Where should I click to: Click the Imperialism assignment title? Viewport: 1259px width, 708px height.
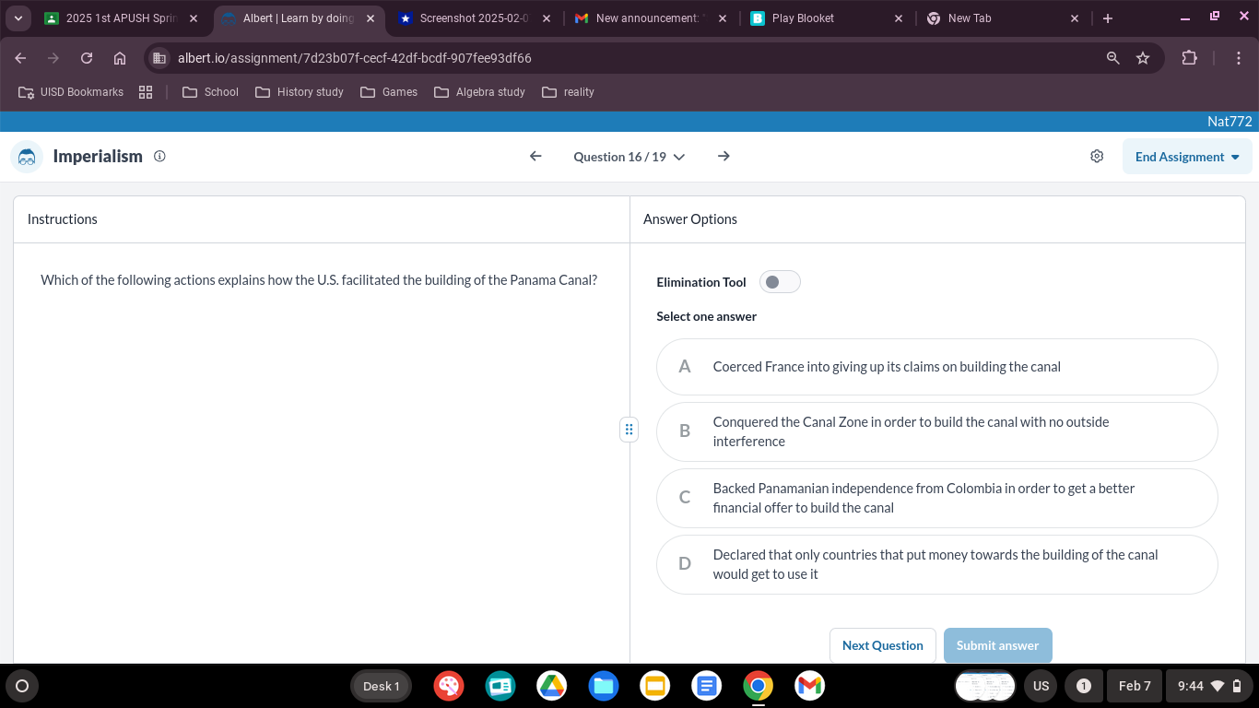pos(98,157)
